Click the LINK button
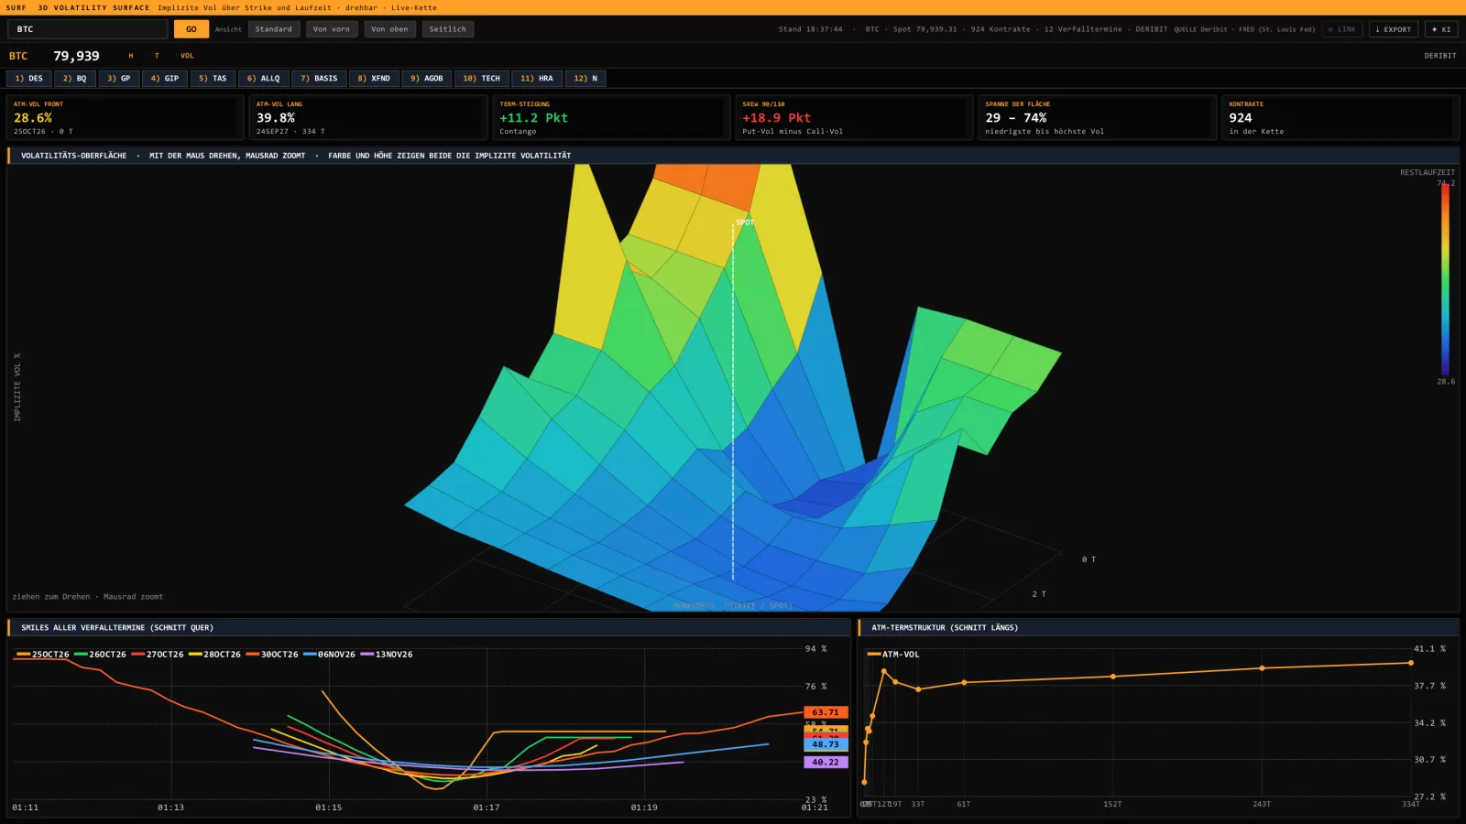The height and width of the screenshot is (824, 1466). 1342,29
